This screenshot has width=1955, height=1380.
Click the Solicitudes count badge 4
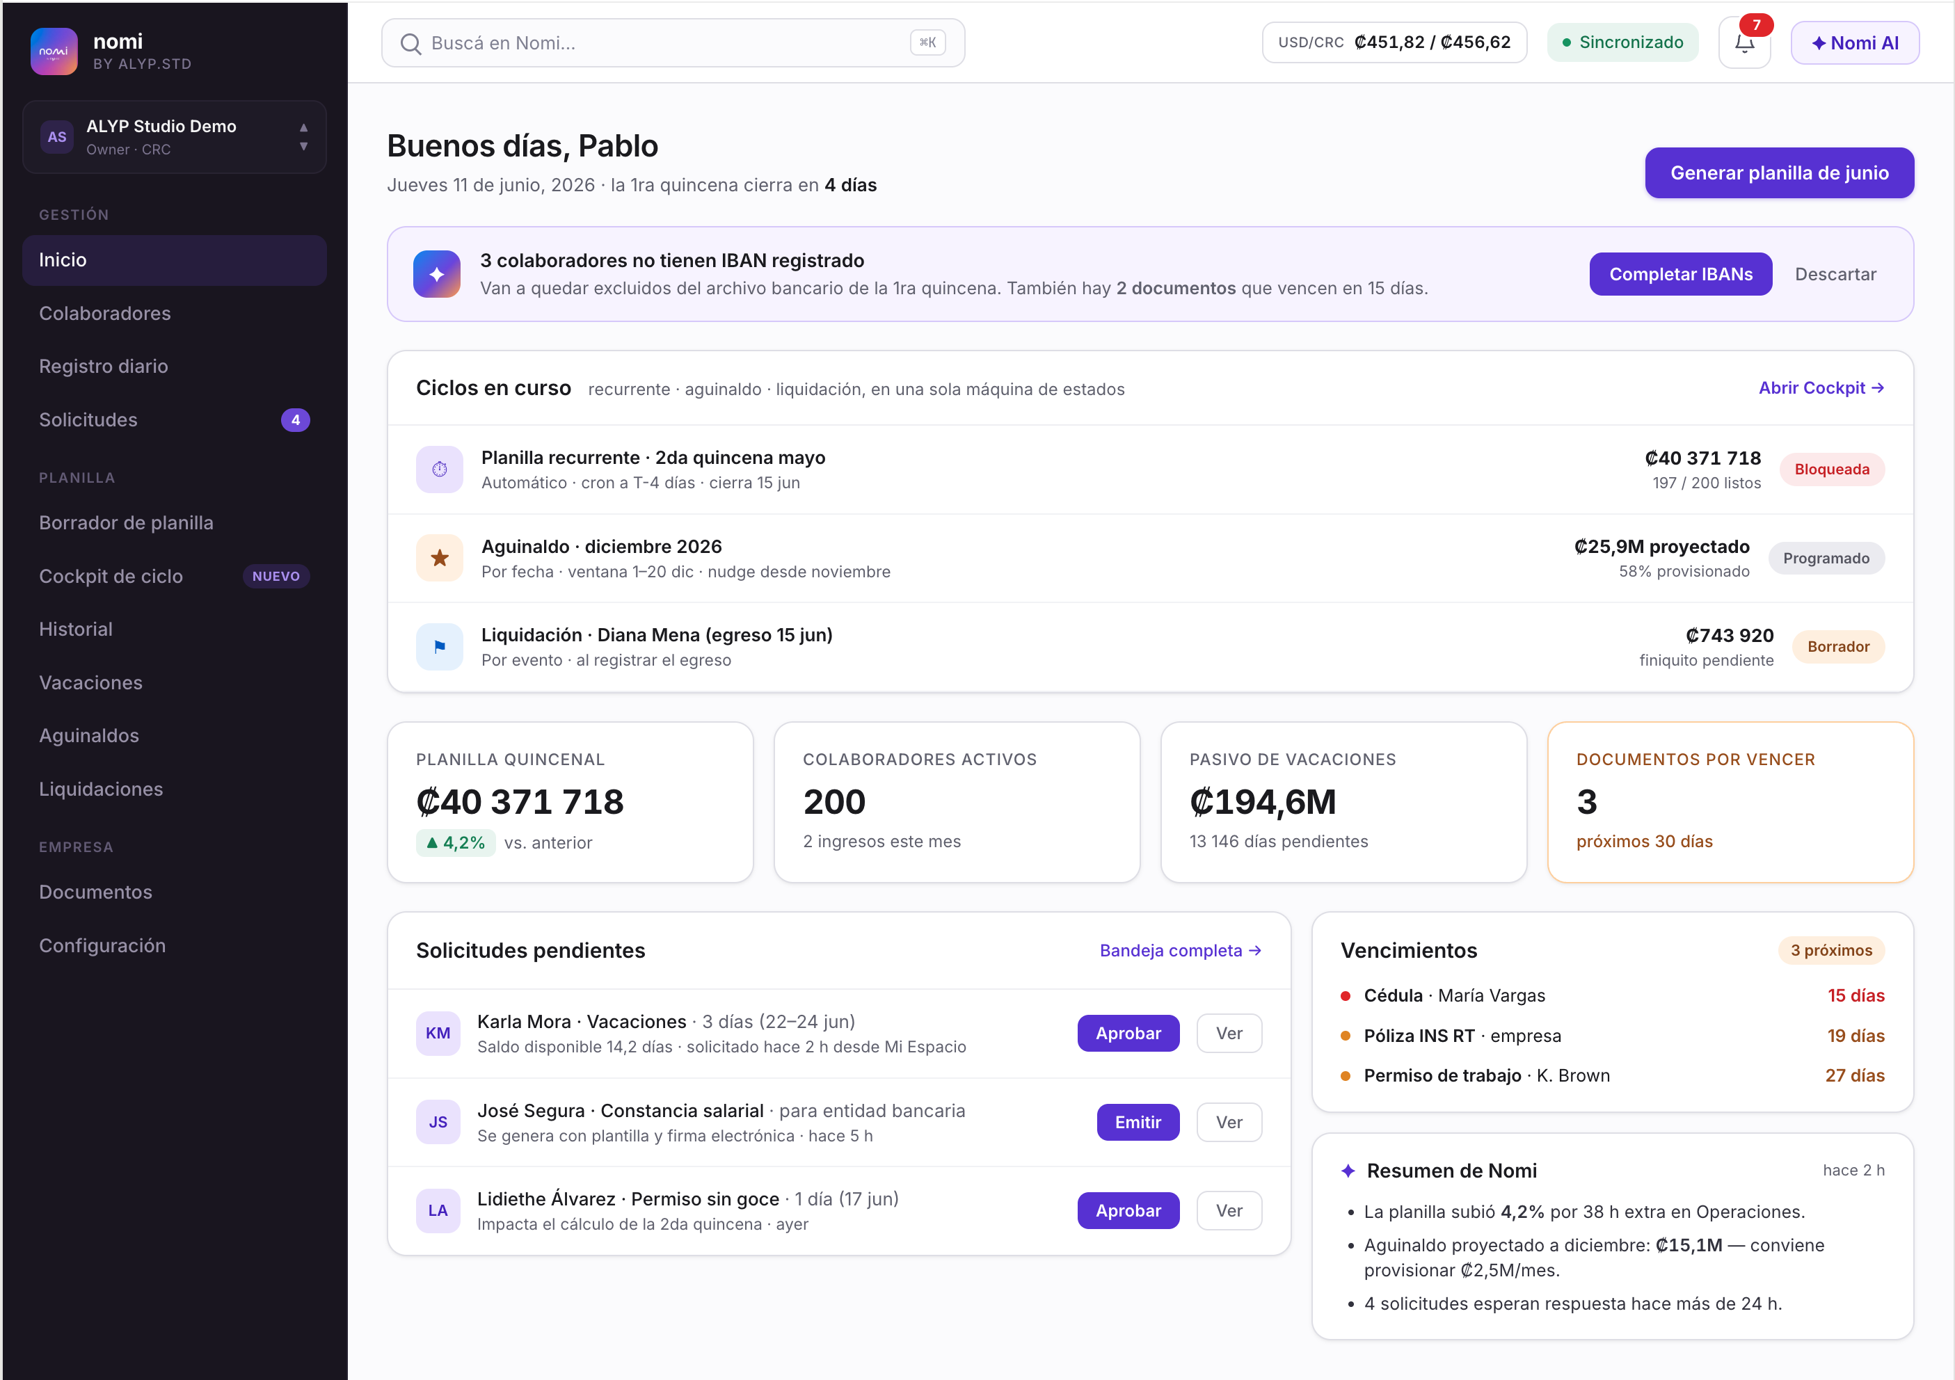[296, 419]
